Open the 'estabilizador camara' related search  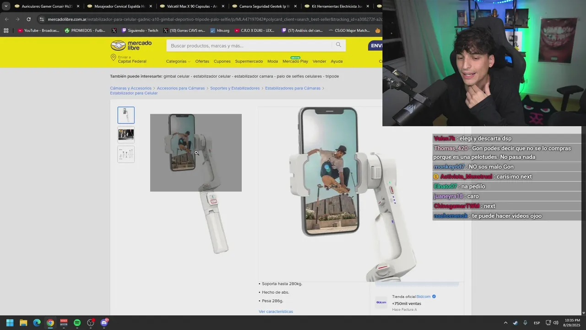pos(254,76)
